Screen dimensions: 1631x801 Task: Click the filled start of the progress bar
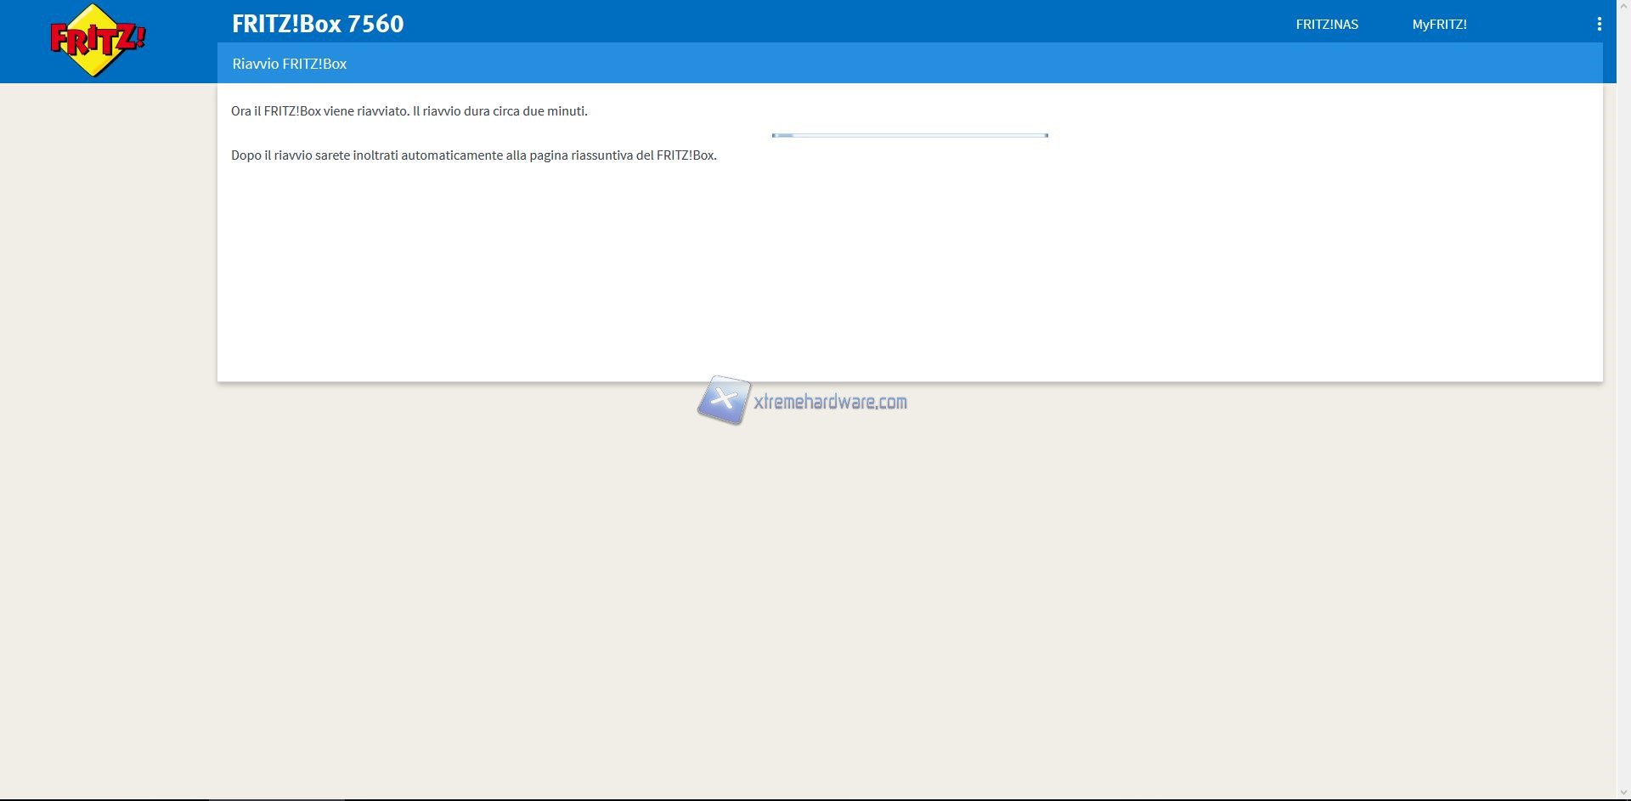pyautogui.click(x=782, y=135)
